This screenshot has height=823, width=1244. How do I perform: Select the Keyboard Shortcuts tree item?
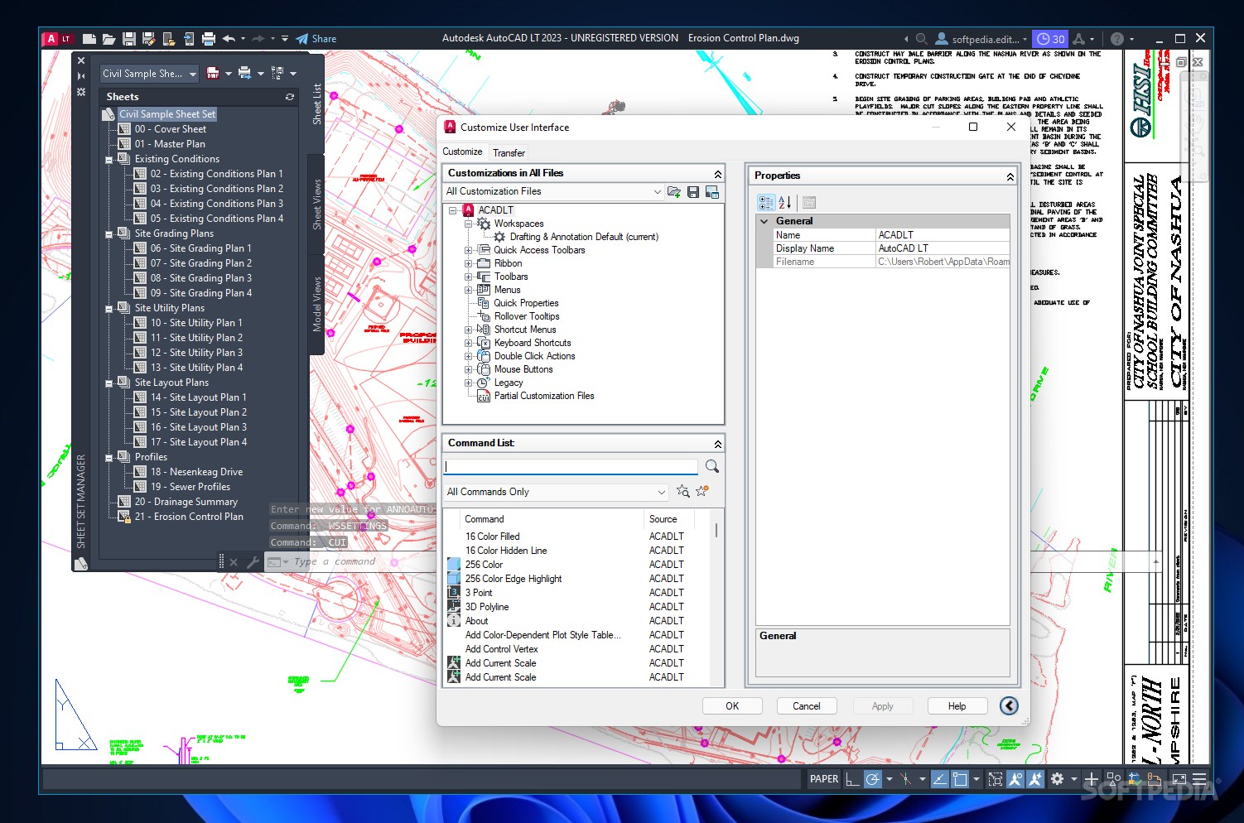pos(533,343)
